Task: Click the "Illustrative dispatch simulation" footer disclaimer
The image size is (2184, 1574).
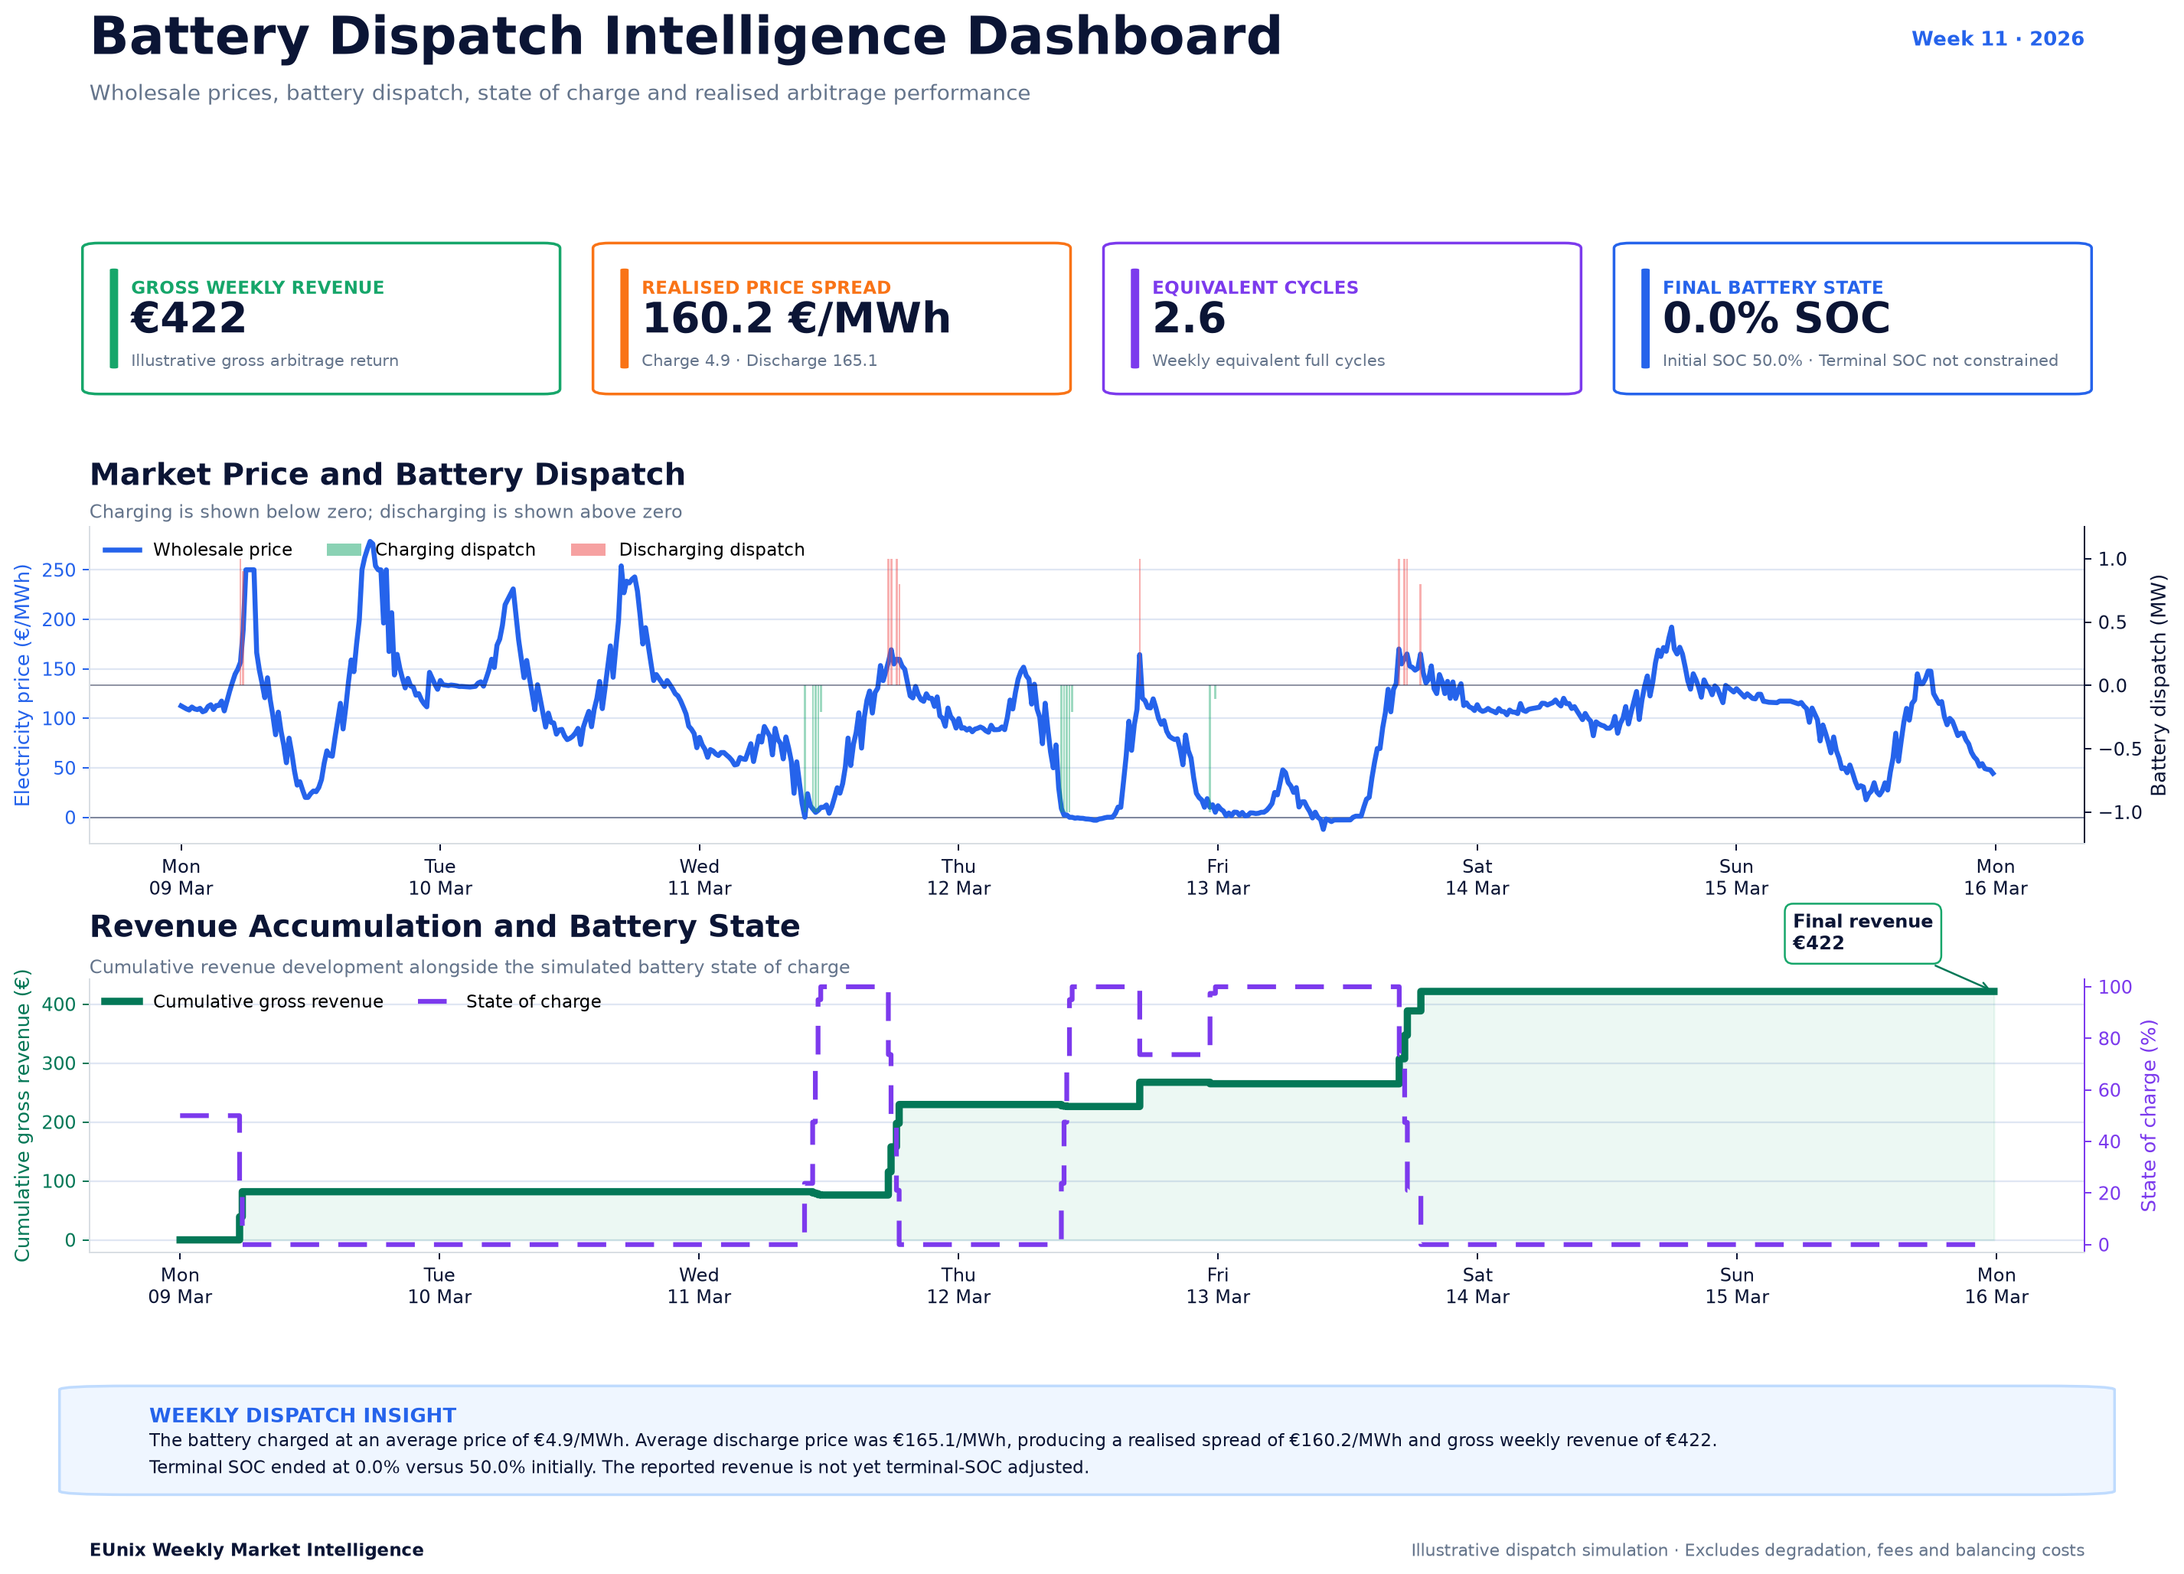Action: pyautogui.click(x=1748, y=1550)
